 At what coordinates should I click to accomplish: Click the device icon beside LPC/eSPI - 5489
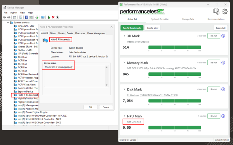click(x=15, y=26)
